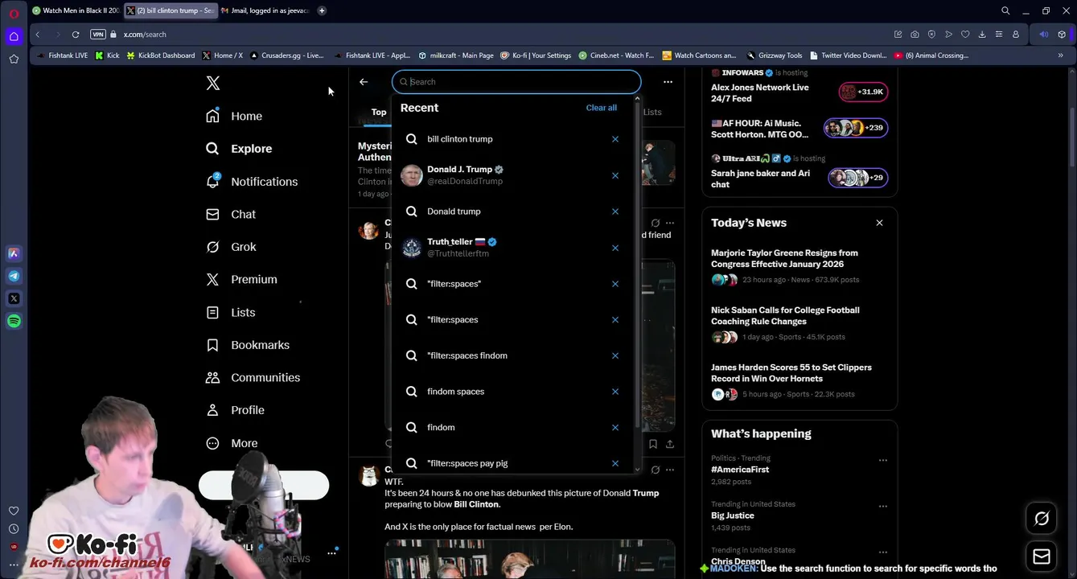Open the messages floating button
Image resolution: width=1077 pixels, height=579 pixels.
pyautogui.click(x=1042, y=556)
